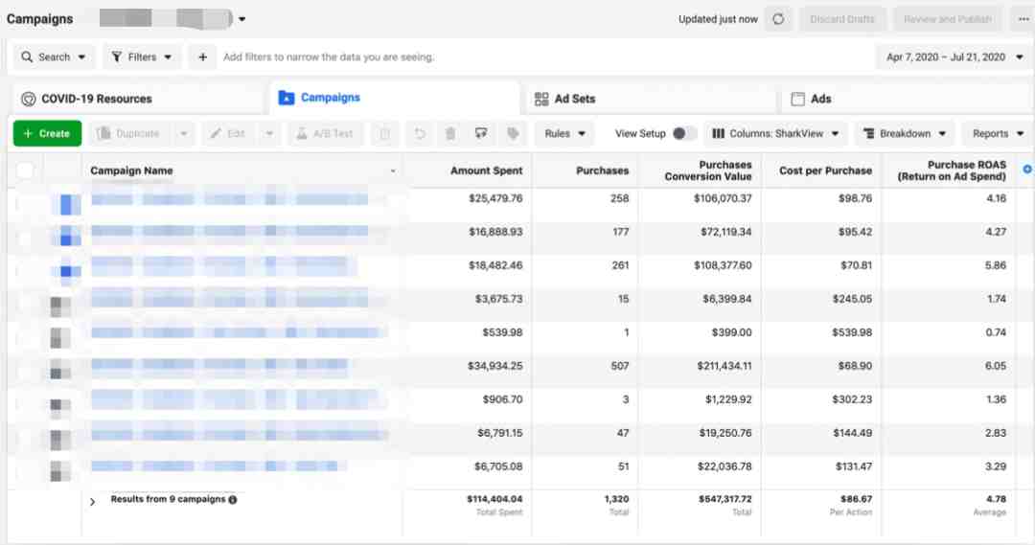Open the Search dropdown
Viewport: 1035px width, 545px height.
tap(54, 57)
